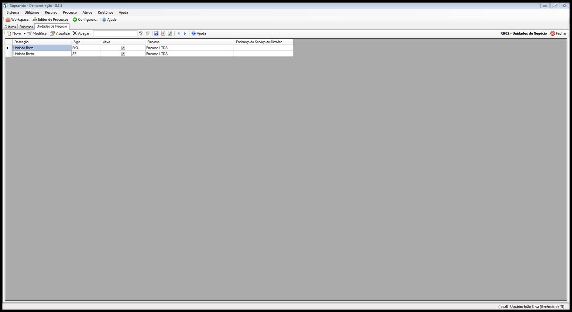Click Endereço do Serviço de Diretório header

click(x=263, y=42)
